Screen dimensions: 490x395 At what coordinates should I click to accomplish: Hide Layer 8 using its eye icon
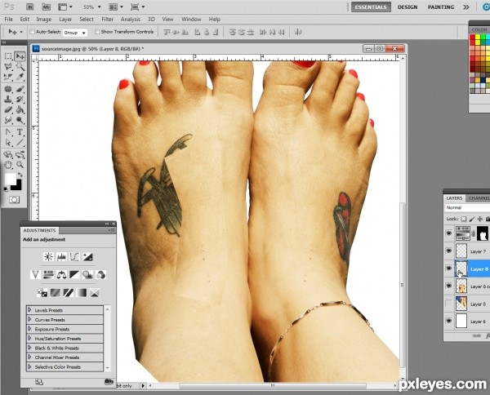point(448,269)
